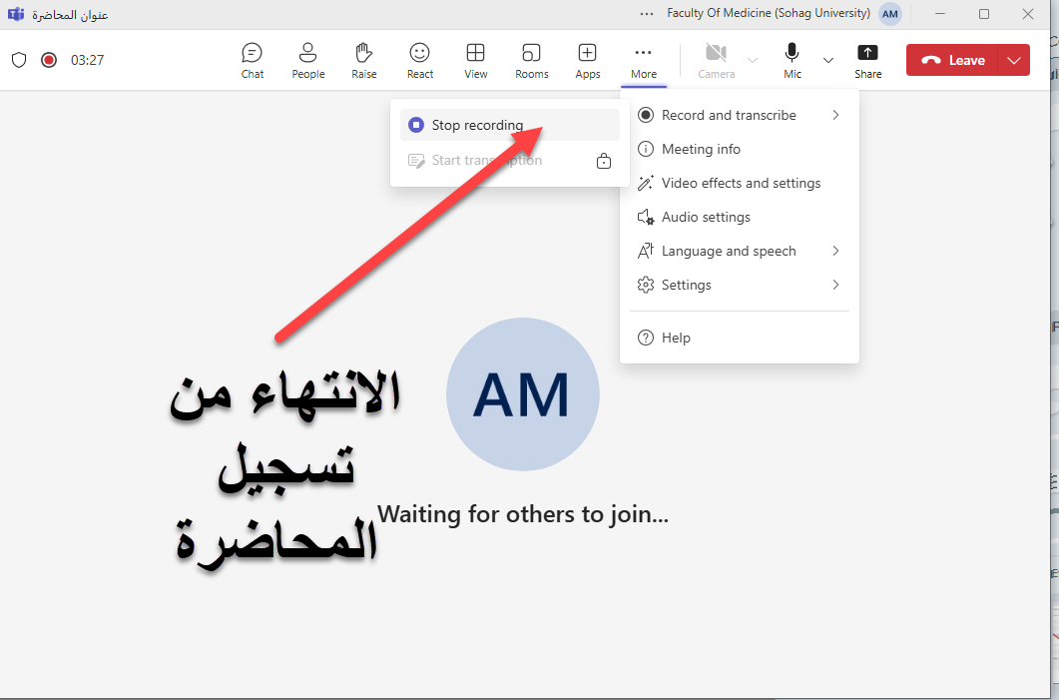Change layout using the View icon
1059x700 pixels.
tap(476, 60)
